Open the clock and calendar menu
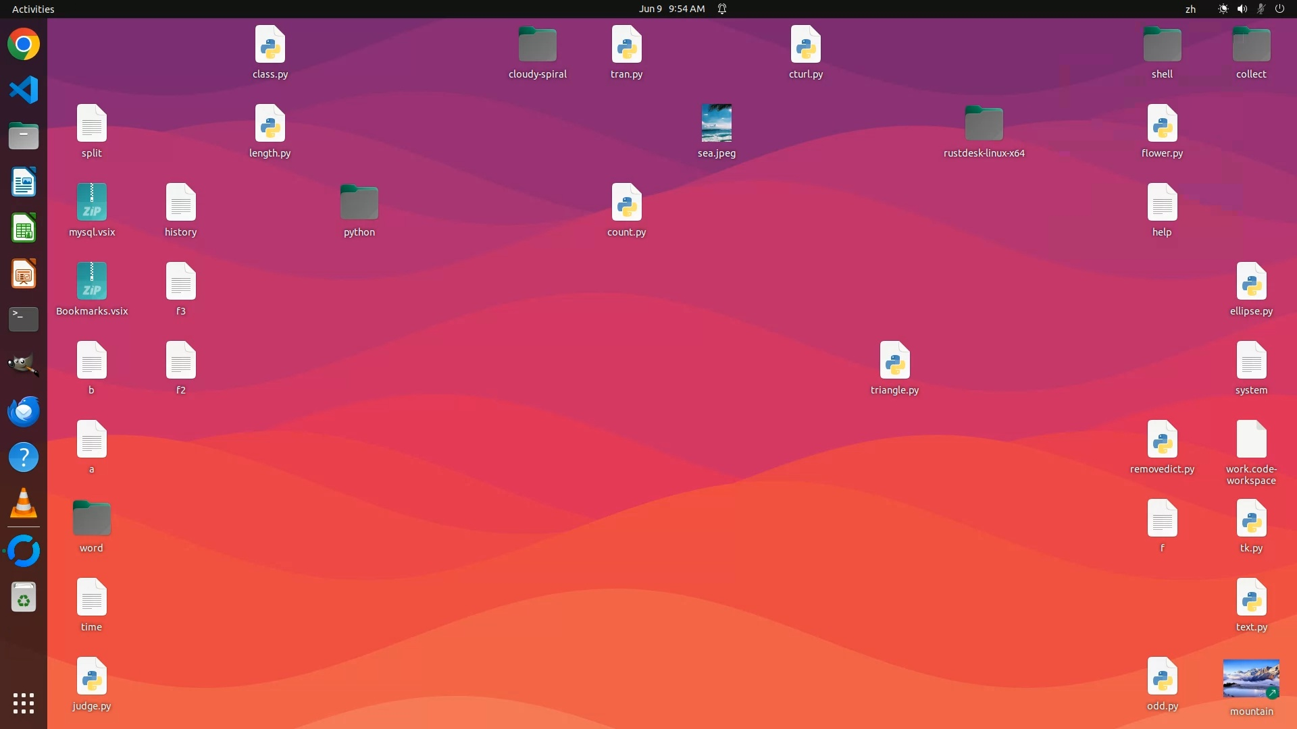 pyautogui.click(x=671, y=9)
